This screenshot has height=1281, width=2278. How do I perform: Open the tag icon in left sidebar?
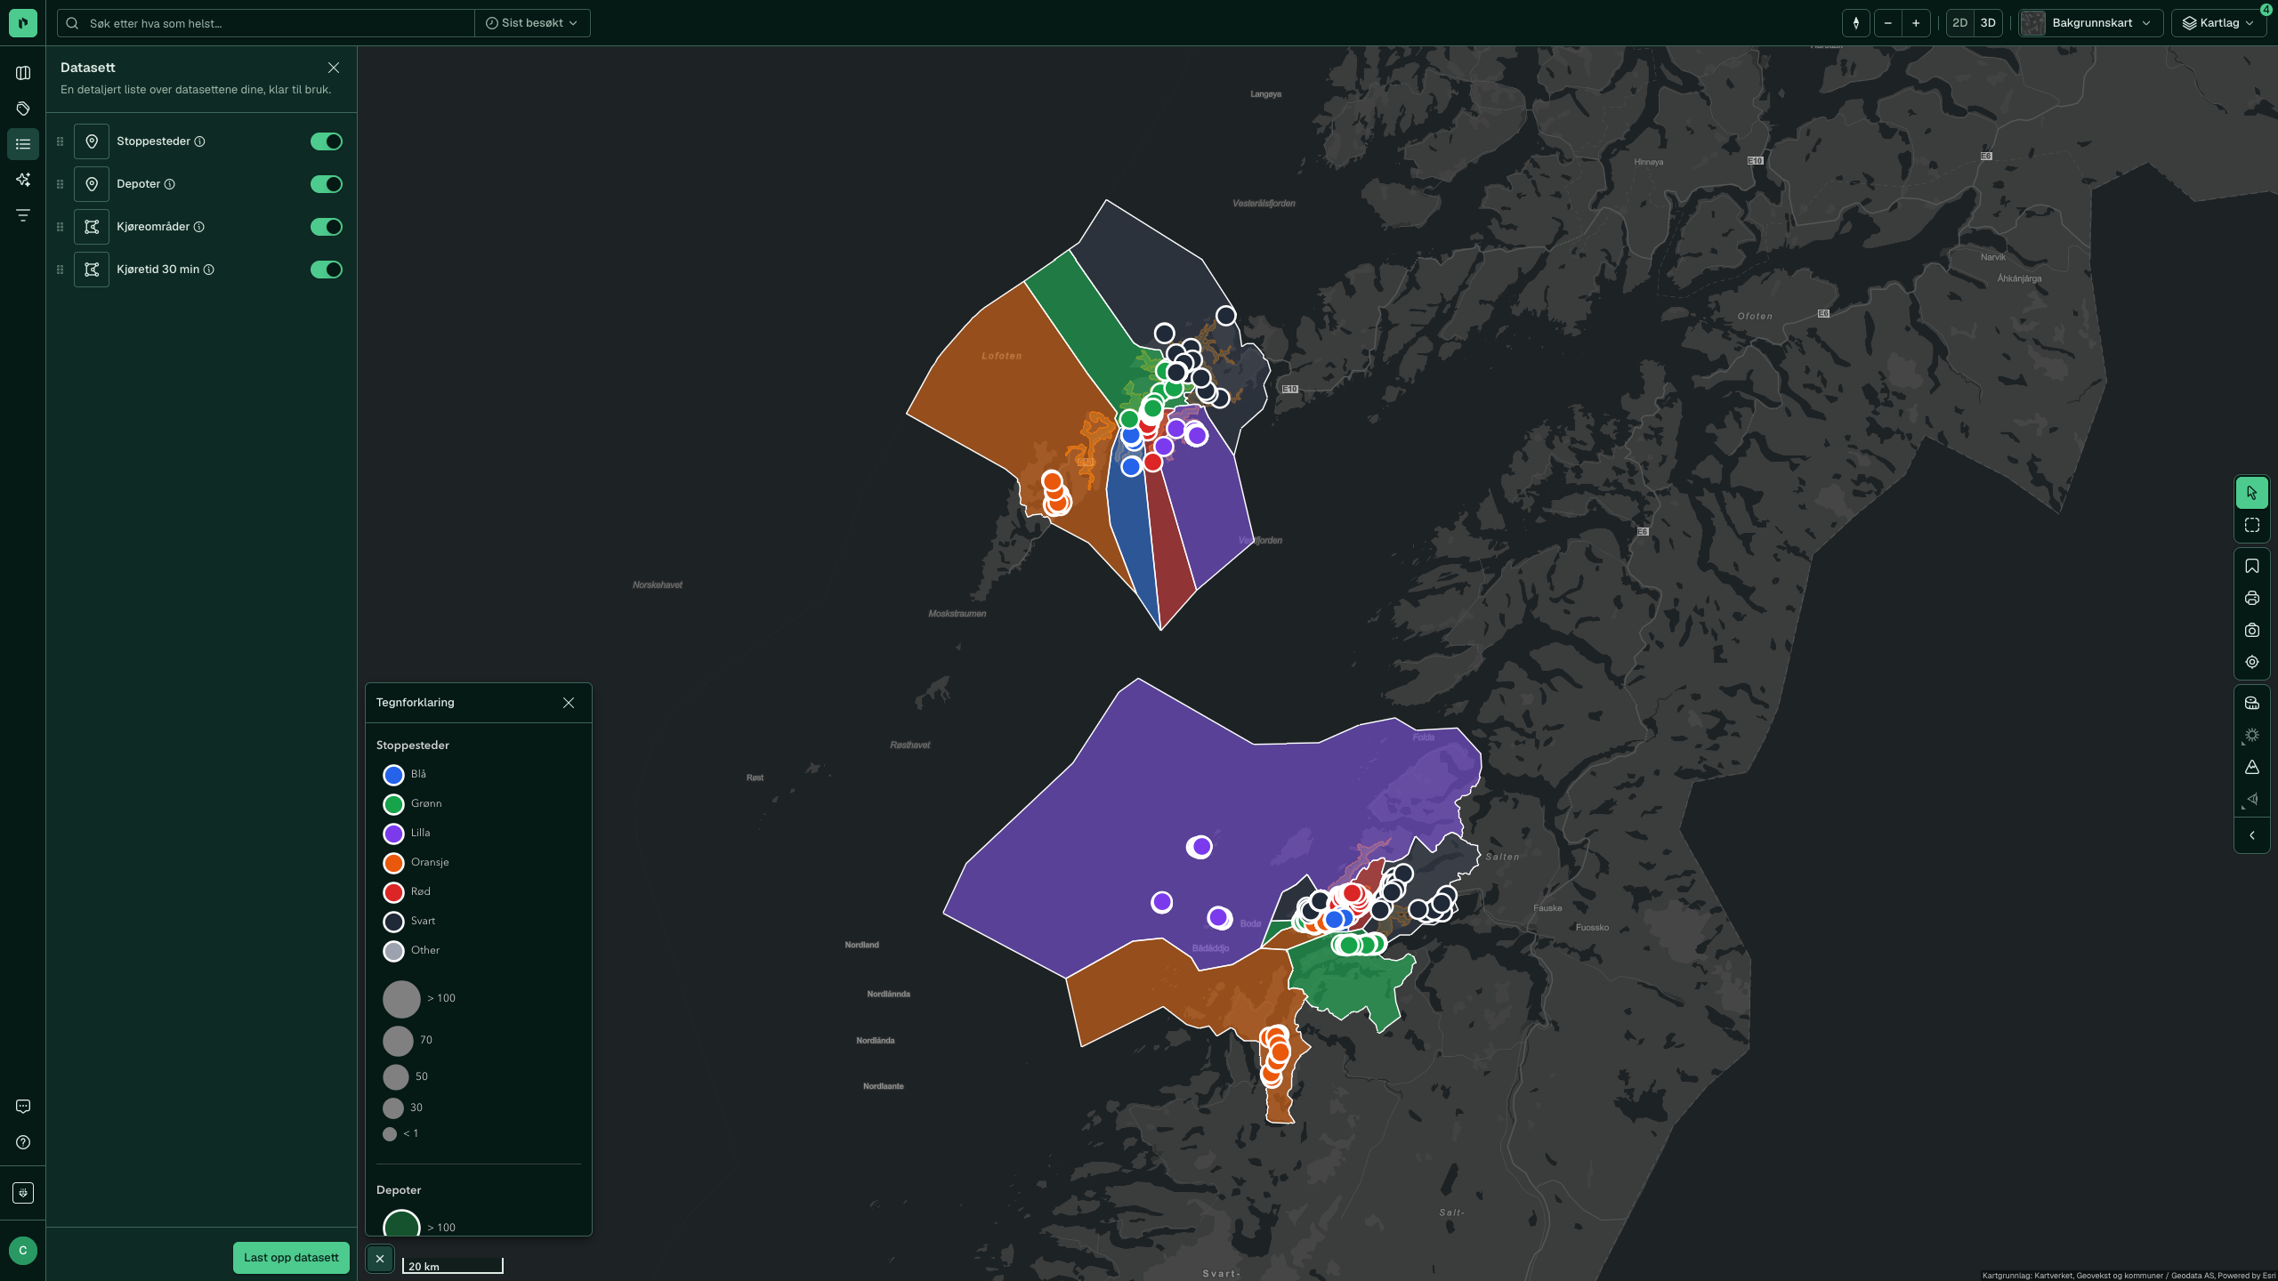click(23, 109)
